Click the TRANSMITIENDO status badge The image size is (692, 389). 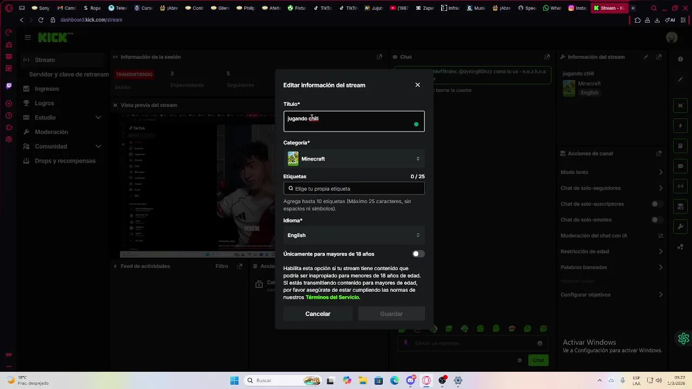(x=134, y=75)
